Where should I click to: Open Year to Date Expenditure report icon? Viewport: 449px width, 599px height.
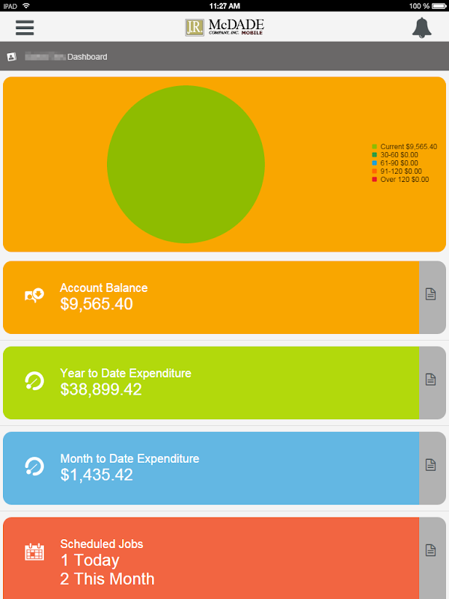tap(431, 380)
